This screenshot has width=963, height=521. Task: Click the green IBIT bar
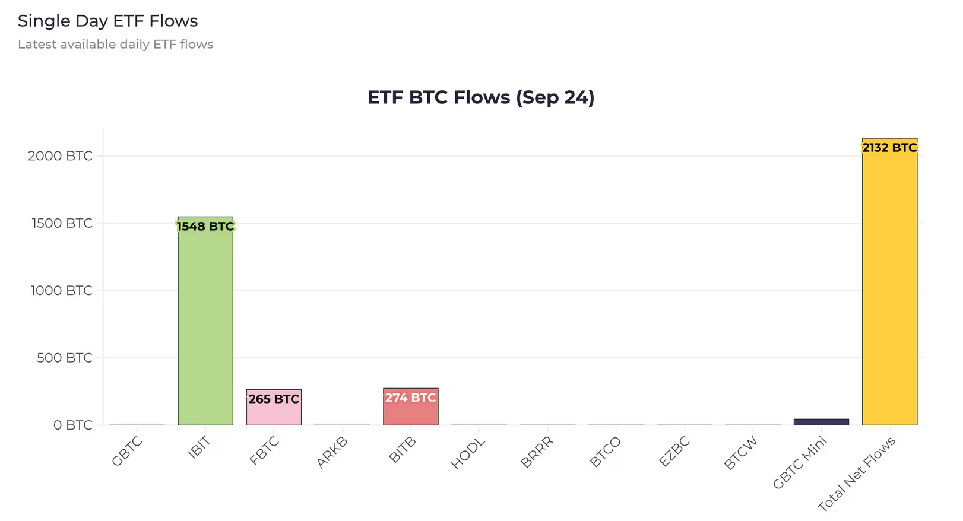[205, 321]
